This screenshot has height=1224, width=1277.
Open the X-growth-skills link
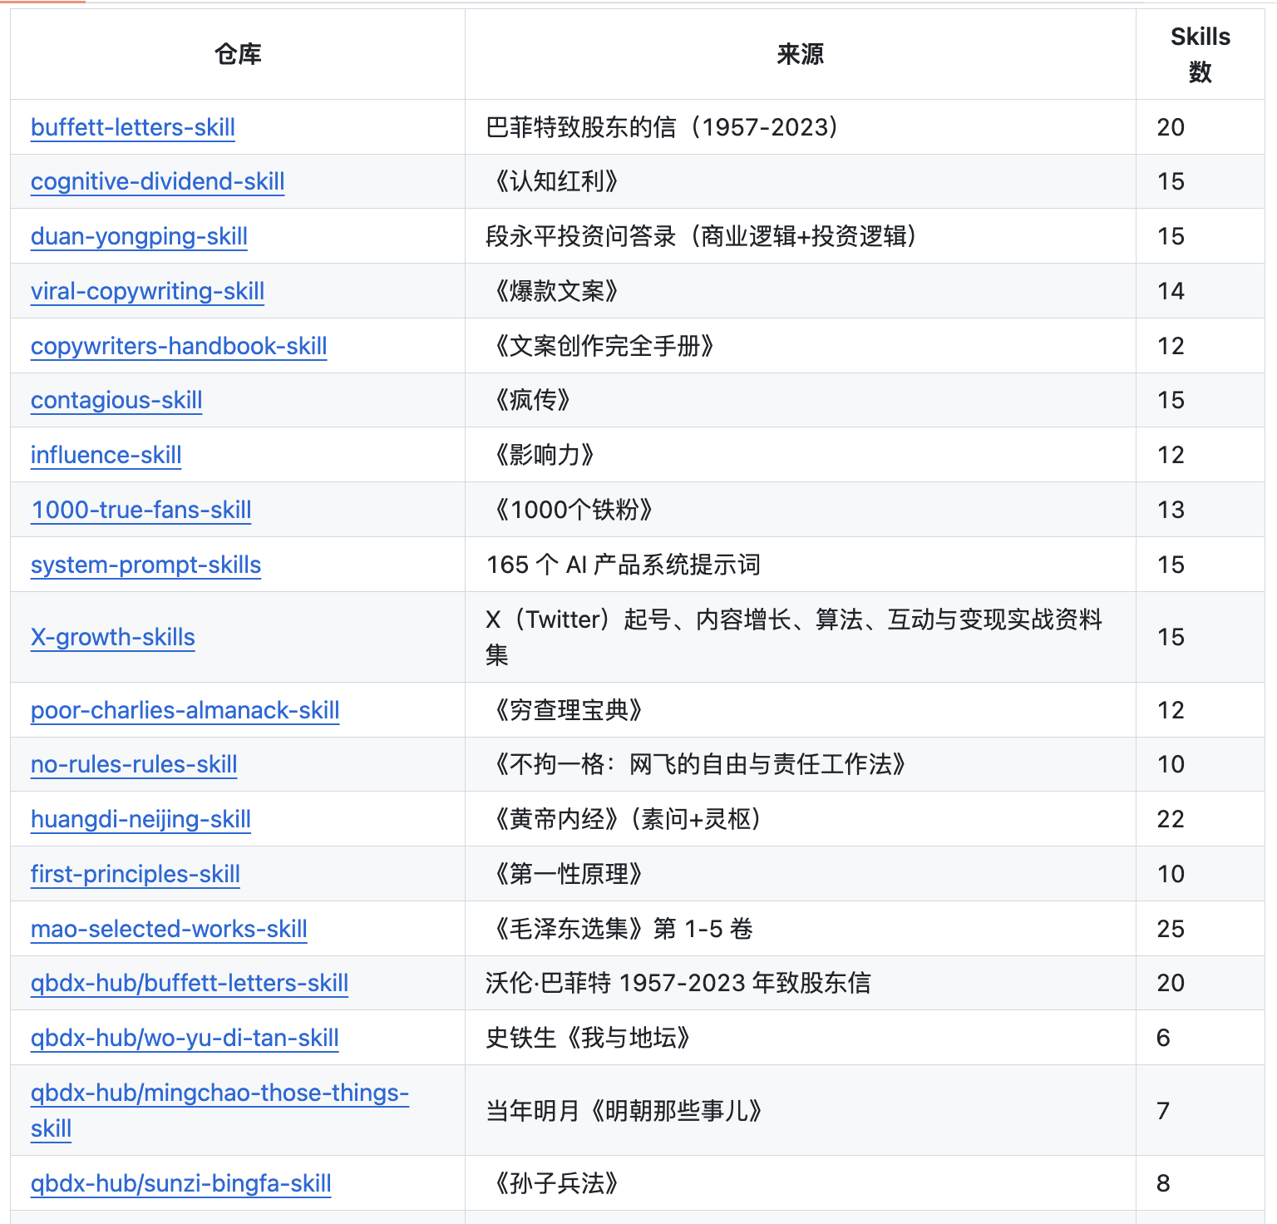coord(113,637)
